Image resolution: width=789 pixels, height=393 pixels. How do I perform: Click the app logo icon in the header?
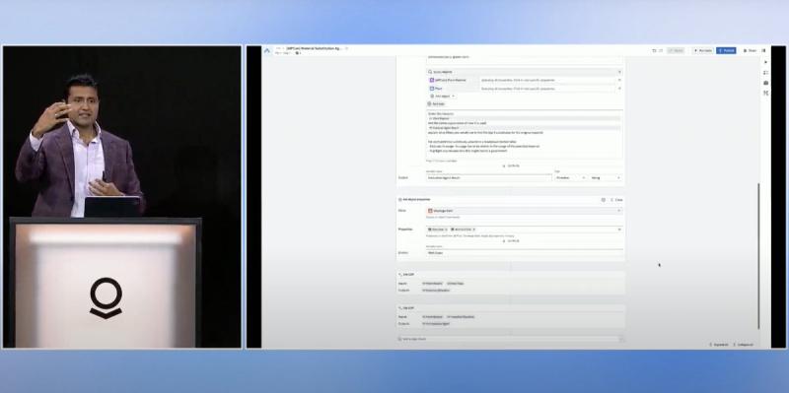coord(266,50)
